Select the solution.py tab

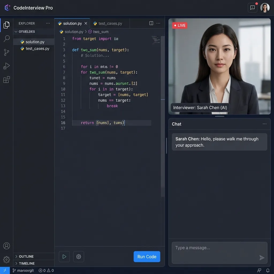click(72, 23)
